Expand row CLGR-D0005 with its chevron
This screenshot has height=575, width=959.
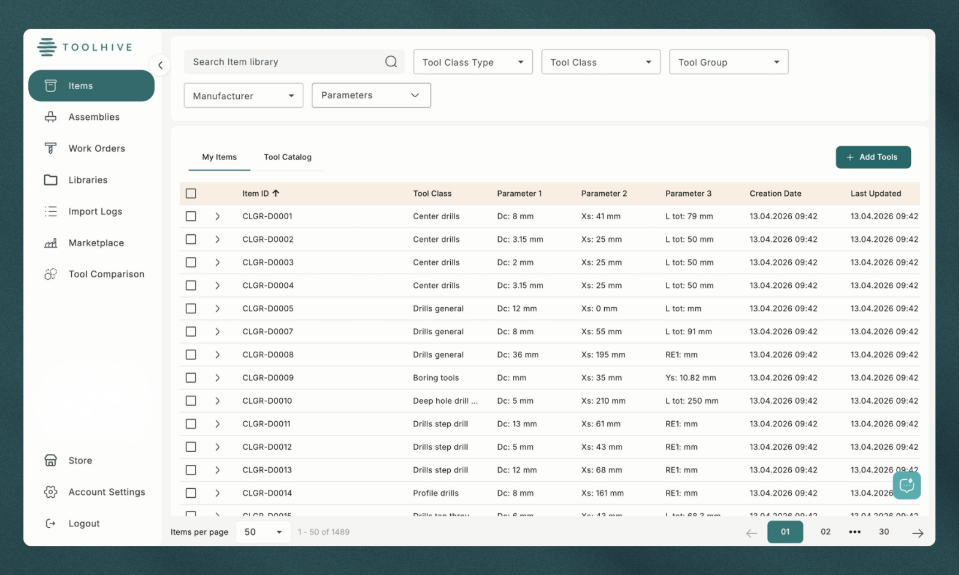pos(217,308)
